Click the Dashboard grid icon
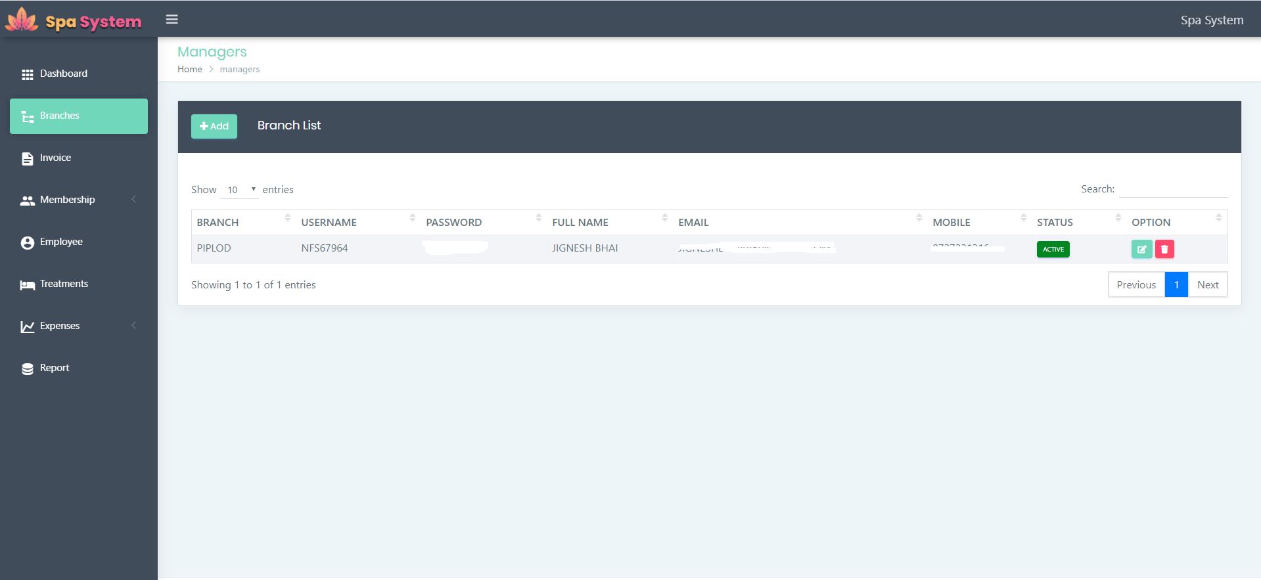Image resolution: width=1261 pixels, height=580 pixels. click(27, 74)
